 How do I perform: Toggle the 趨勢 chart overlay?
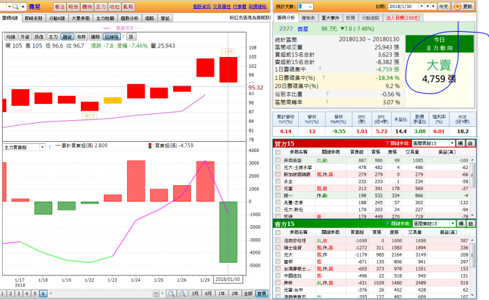pos(95,37)
